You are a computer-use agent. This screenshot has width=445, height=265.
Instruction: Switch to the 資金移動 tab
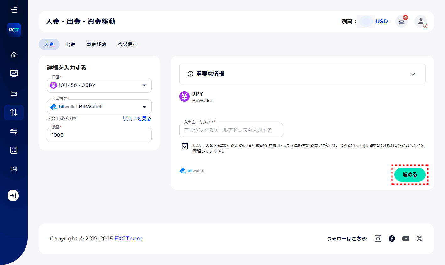(x=96, y=44)
